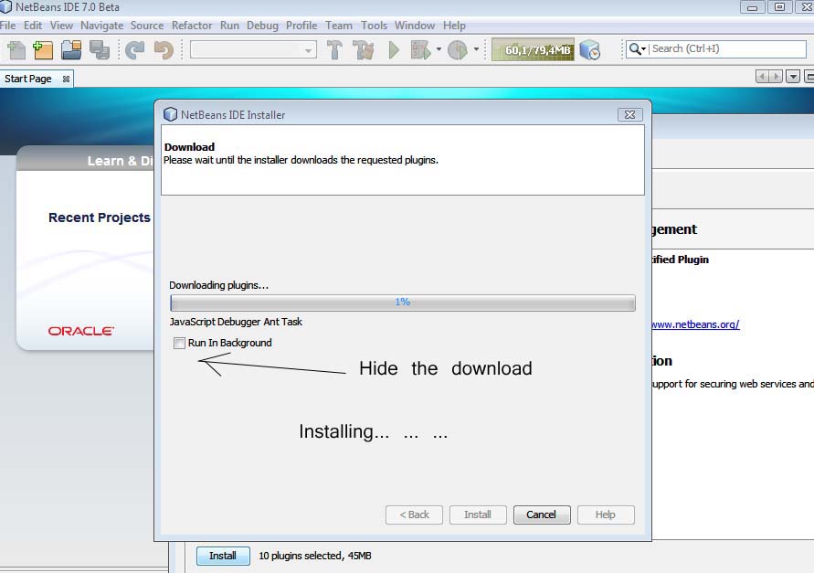Expand the Profile Project dropdown arrow
This screenshot has height=573, width=814.
[x=476, y=49]
